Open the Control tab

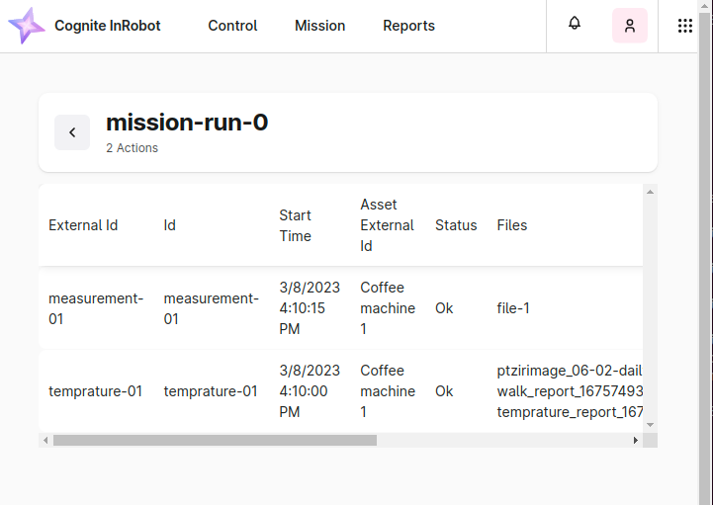(232, 26)
